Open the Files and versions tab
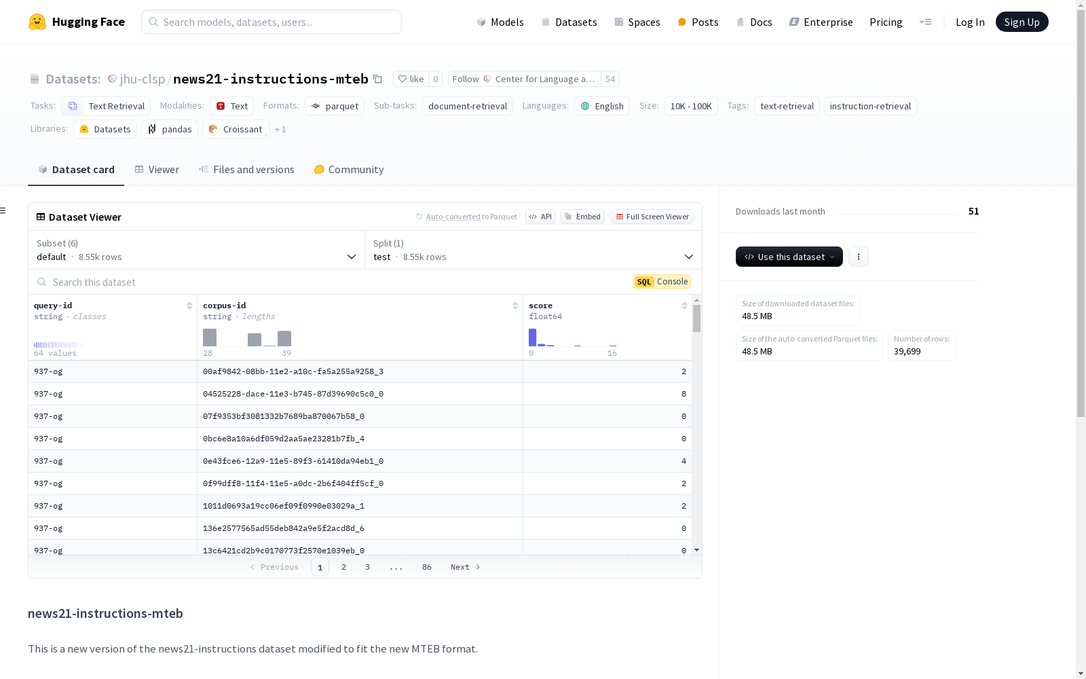The image size is (1086, 679). (x=246, y=170)
